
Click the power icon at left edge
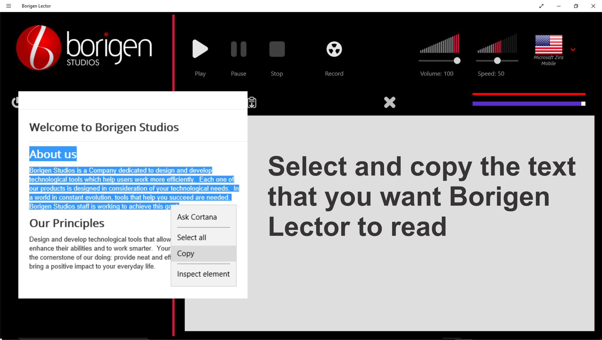pyautogui.click(x=15, y=102)
